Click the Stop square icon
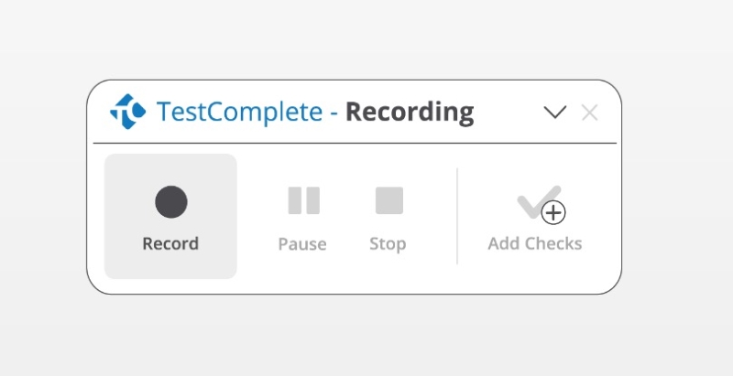This screenshot has height=376, width=733. coord(389,200)
